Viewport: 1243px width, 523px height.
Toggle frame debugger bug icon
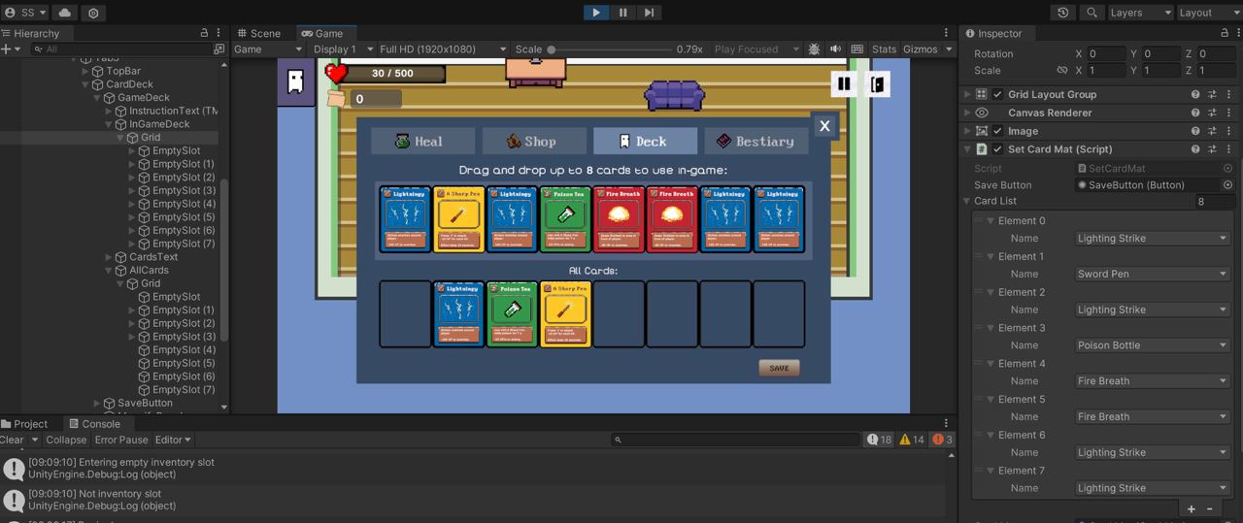pos(814,49)
